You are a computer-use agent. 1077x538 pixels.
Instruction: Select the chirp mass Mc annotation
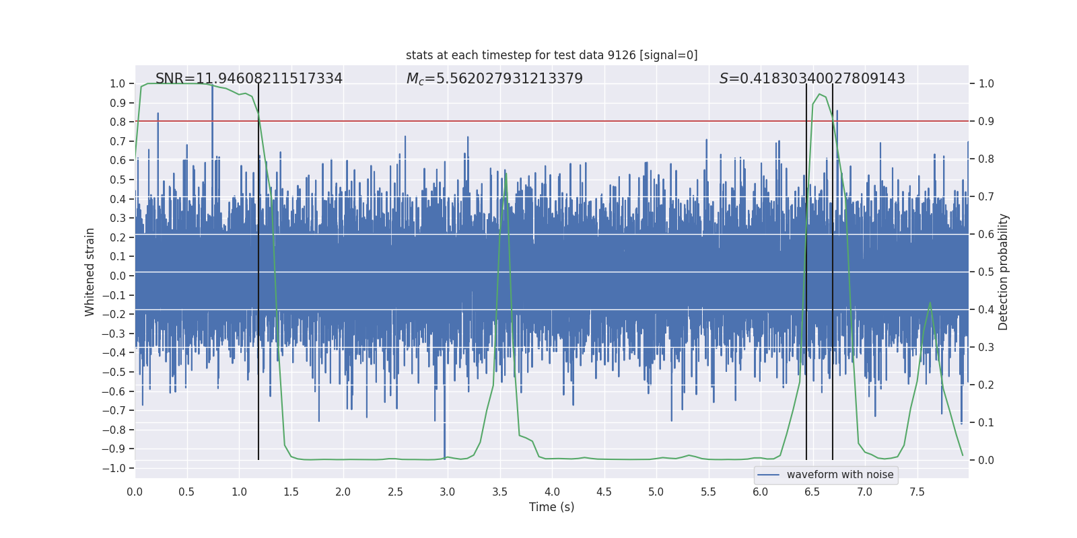coord(494,79)
